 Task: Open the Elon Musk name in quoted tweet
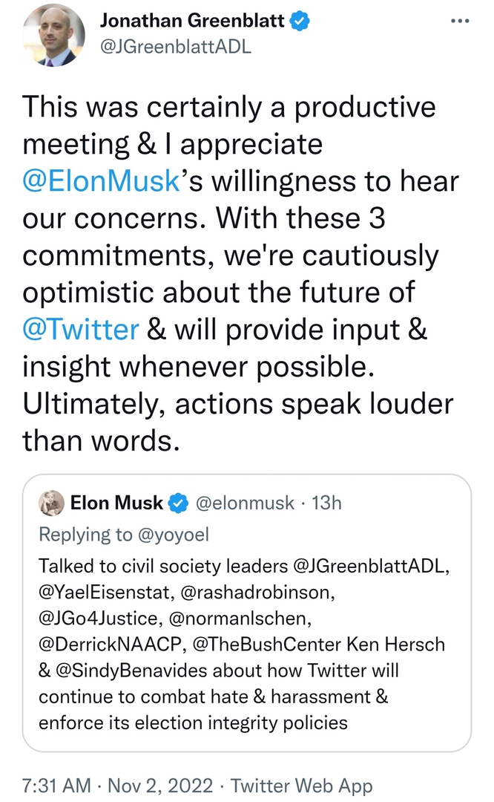(116, 503)
